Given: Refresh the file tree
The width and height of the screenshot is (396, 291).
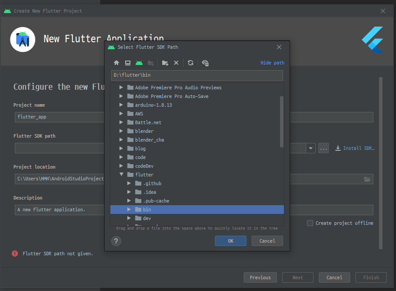Looking at the screenshot, I should [191, 63].
